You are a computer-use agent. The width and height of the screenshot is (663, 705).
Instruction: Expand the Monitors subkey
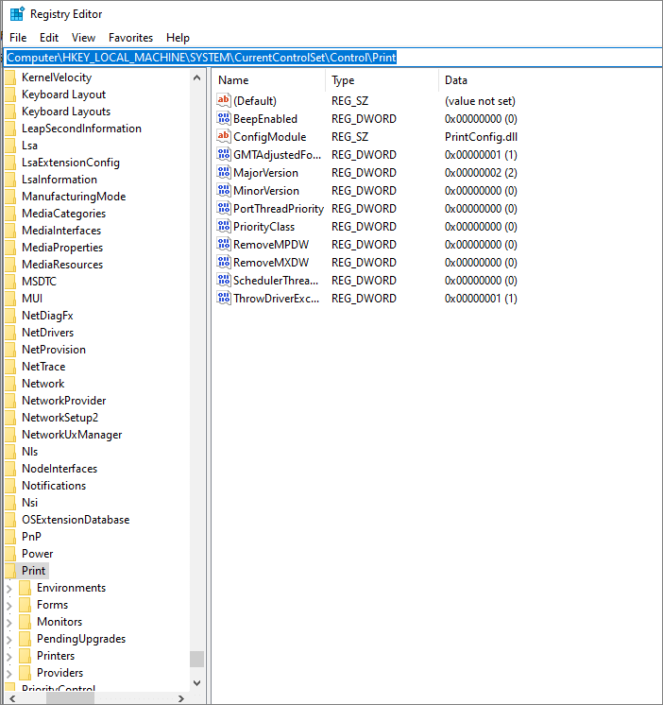point(9,622)
